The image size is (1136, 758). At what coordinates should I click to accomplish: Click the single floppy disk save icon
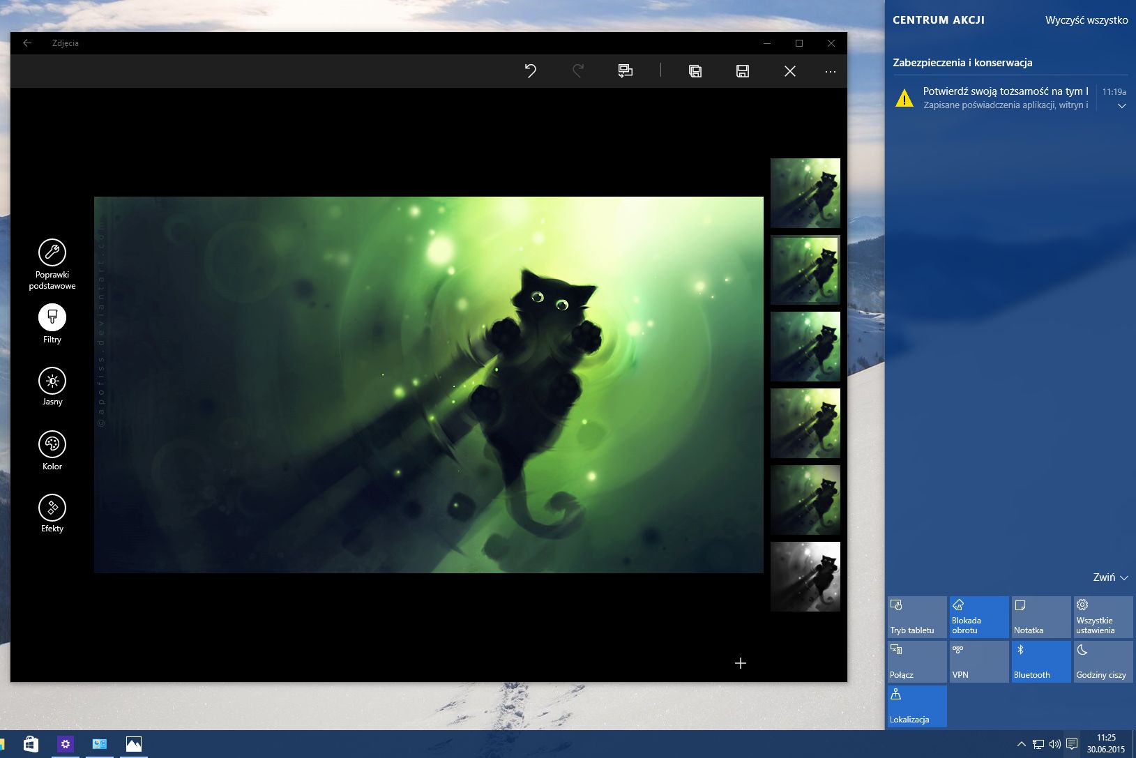click(743, 71)
